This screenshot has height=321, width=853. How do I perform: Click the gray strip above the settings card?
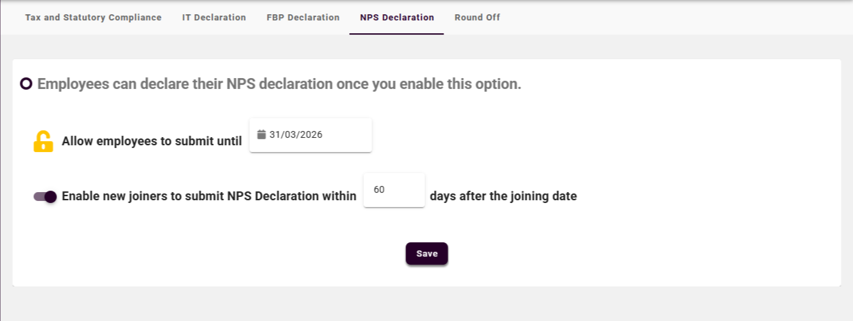(x=426, y=46)
